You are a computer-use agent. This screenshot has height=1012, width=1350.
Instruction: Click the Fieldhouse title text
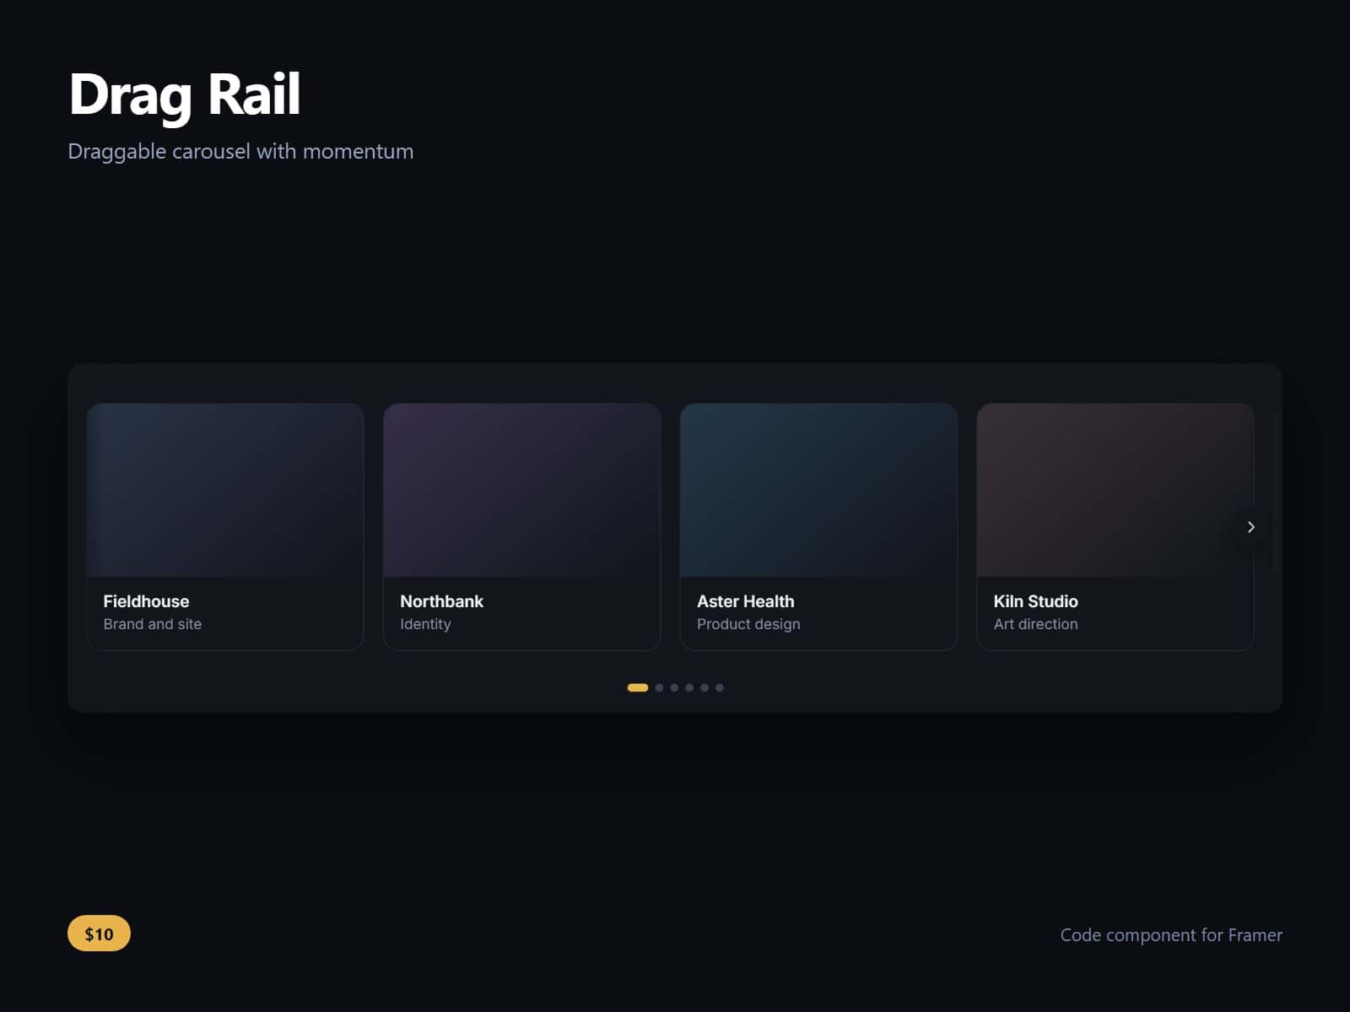tap(146, 601)
